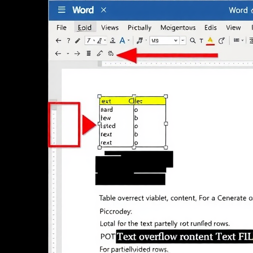253x253 pixels.
Task: Click the back arrow in the top toolbar row
Action: point(58,41)
